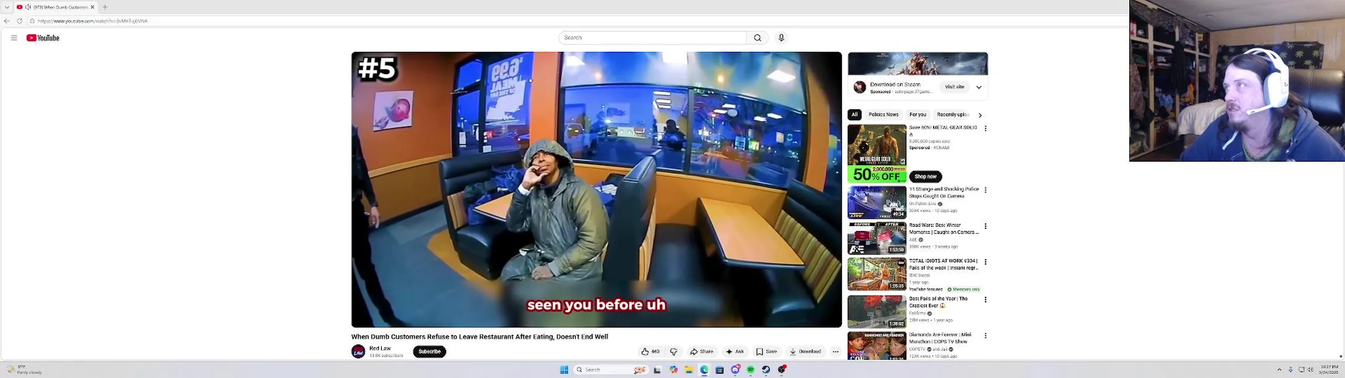This screenshot has width=1345, height=378.
Task: Show hidden system tray icons
Action: pos(1279,370)
